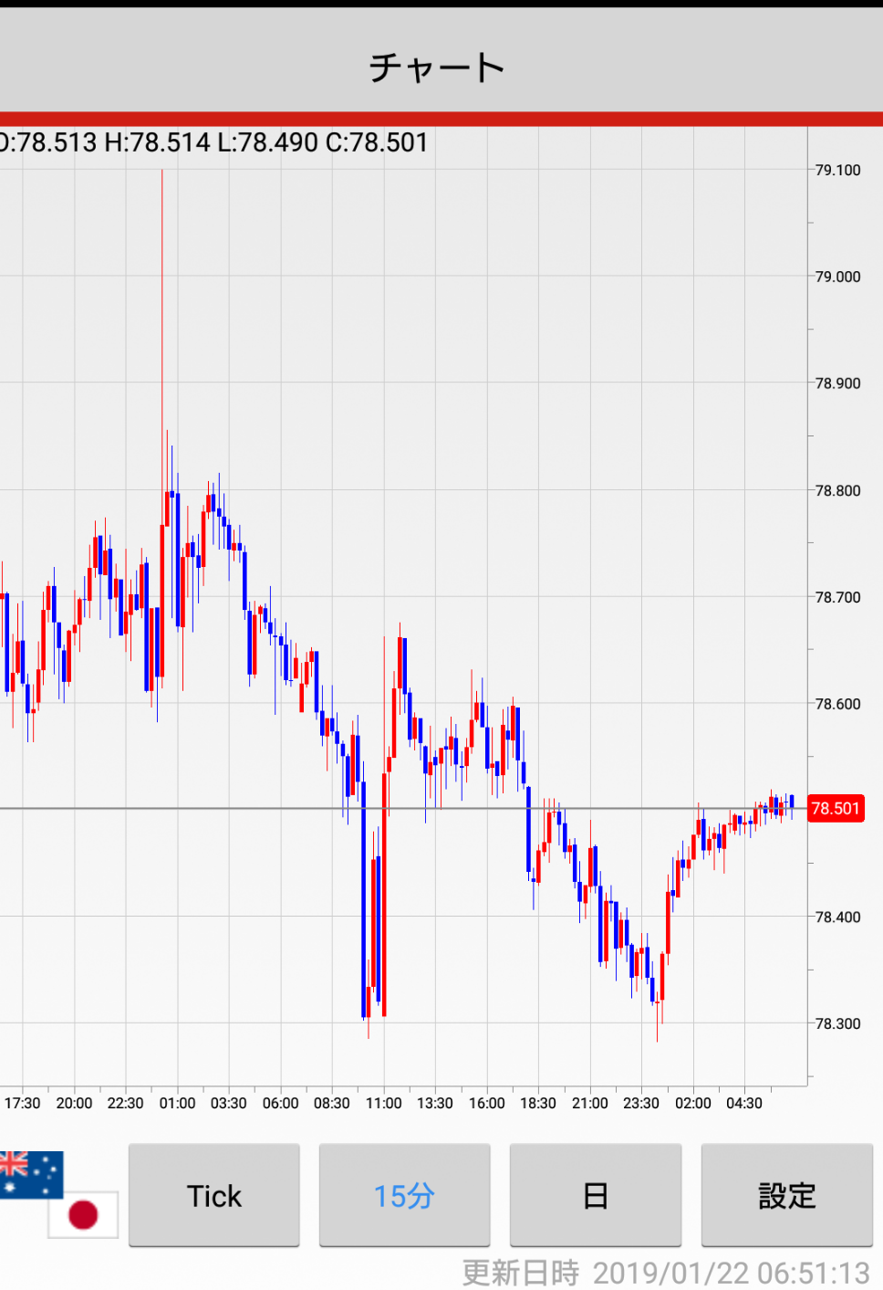Tap the 更新日時 update timestamp
The width and height of the screenshot is (883, 1290).
(666, 1272)
